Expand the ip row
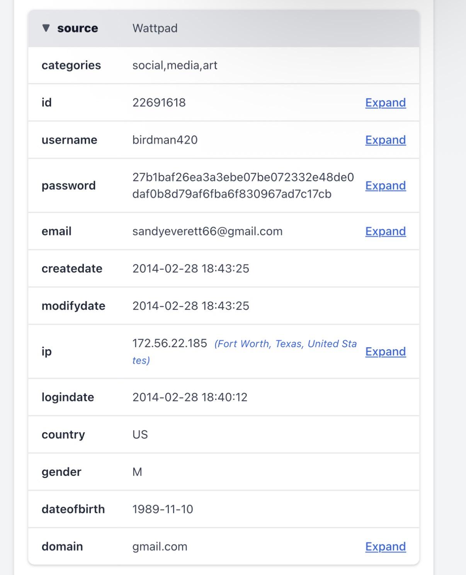Viewport: 466px width, 575px height. (x=385, y=351)
